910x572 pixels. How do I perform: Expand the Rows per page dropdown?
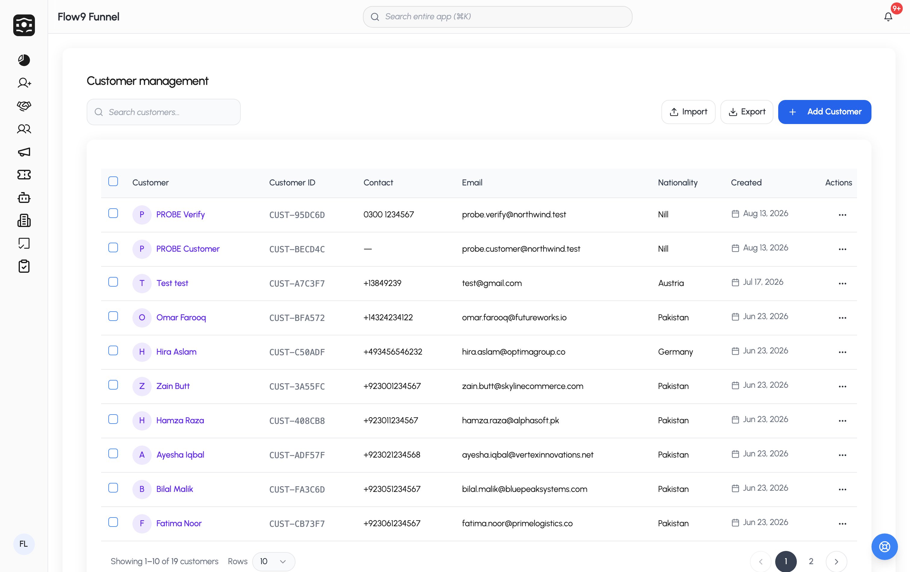click(x=274, y=561)
